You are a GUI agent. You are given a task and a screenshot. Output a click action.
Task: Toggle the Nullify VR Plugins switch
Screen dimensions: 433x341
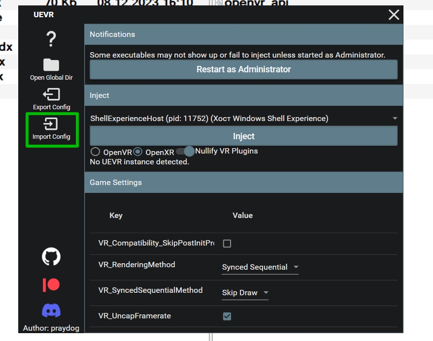(x=185, y=151)
